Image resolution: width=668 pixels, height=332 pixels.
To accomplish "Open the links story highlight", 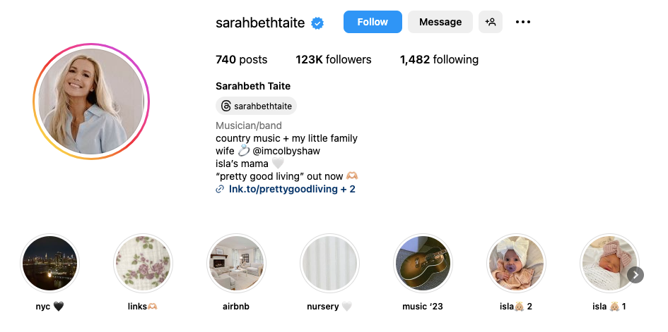I will tap(143, 264).
